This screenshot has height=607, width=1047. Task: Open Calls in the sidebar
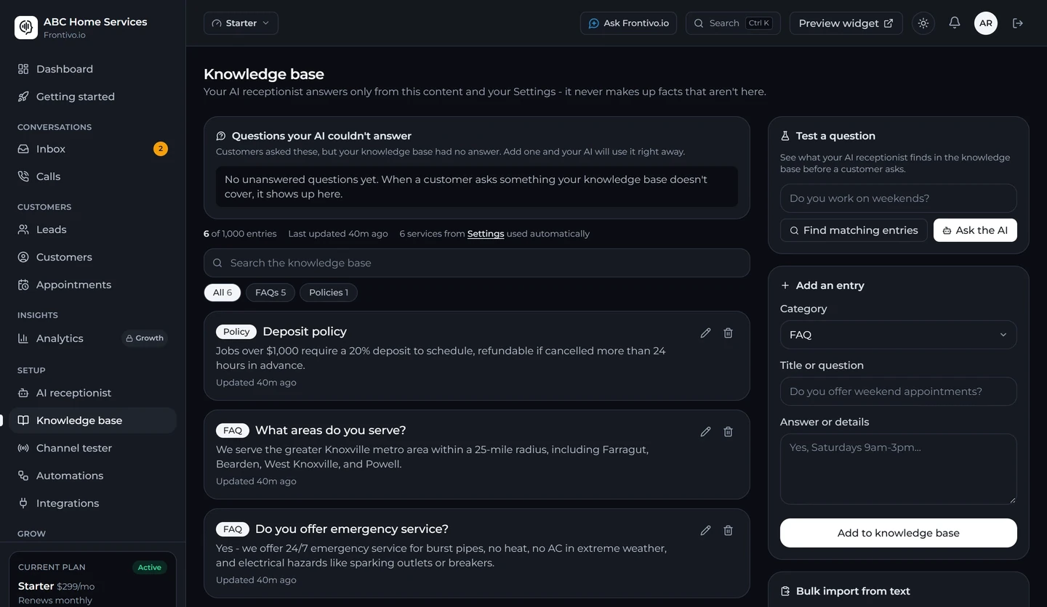(92, 176)
